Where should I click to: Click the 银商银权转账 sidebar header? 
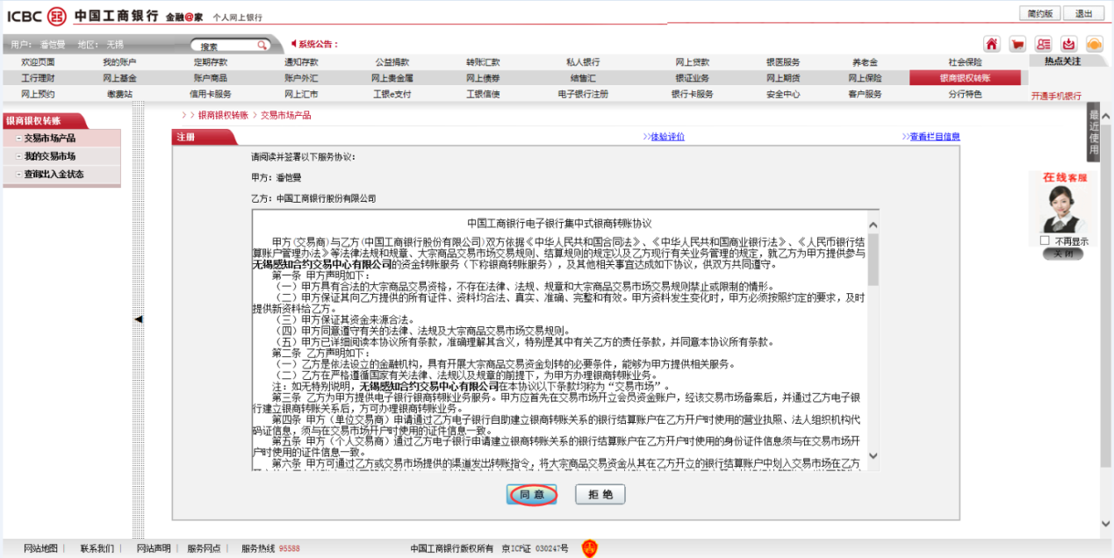click(44, 121)
